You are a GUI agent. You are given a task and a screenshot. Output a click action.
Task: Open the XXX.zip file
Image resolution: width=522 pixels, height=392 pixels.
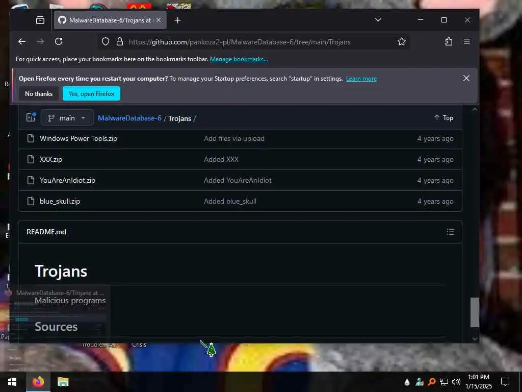[51, 159]
